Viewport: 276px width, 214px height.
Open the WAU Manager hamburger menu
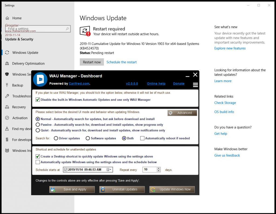[195, 85]
